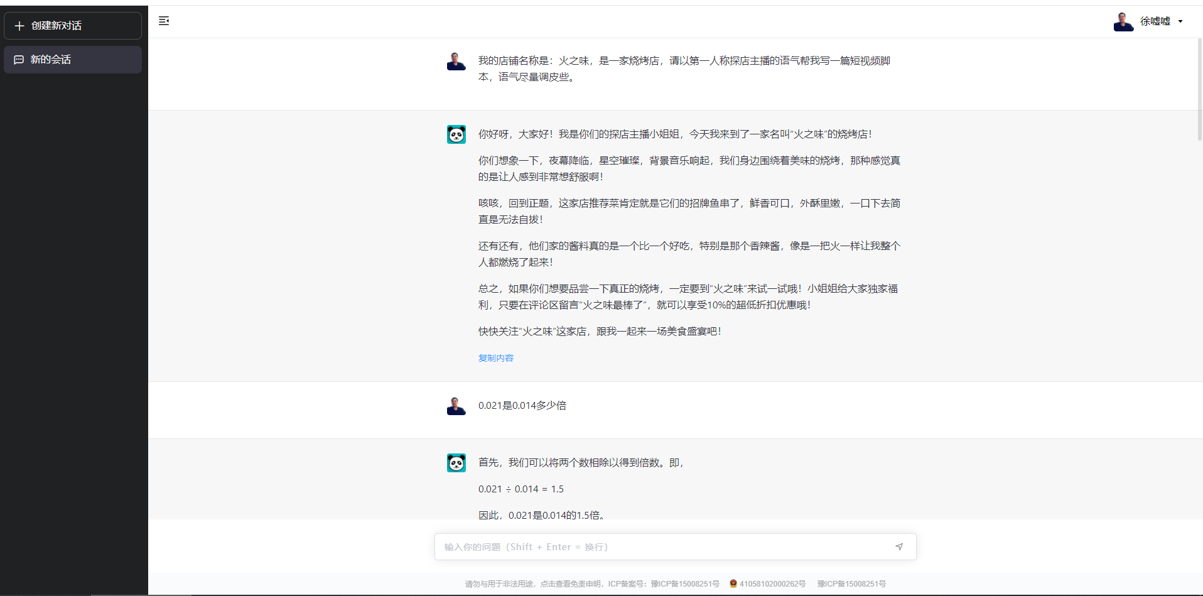The image size is (1203, 596).
Task: Click police badge icon in the footer
Action: pos(733,583)
